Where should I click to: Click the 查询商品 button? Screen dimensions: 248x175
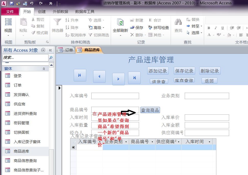point(150,110)
